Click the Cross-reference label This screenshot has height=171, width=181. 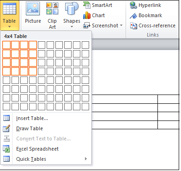tap(157, 25)
